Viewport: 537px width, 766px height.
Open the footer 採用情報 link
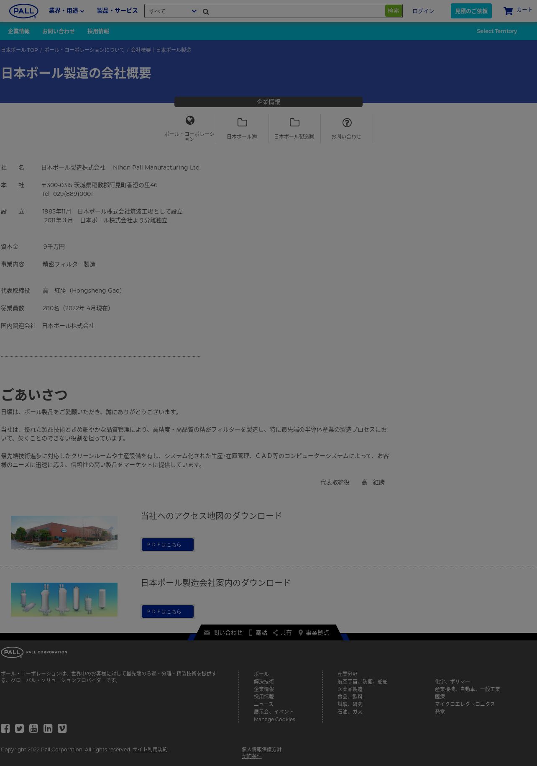[264, 697]
